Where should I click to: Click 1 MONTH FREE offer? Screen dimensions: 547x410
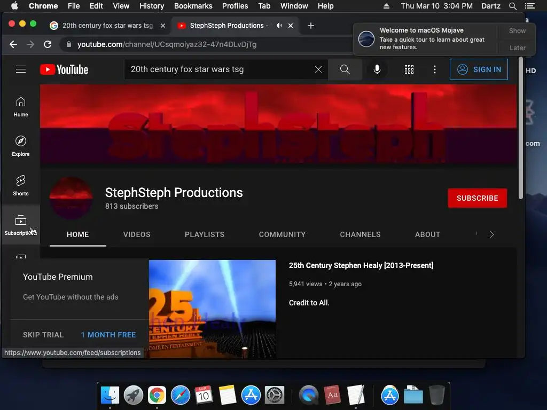(108, 335)
